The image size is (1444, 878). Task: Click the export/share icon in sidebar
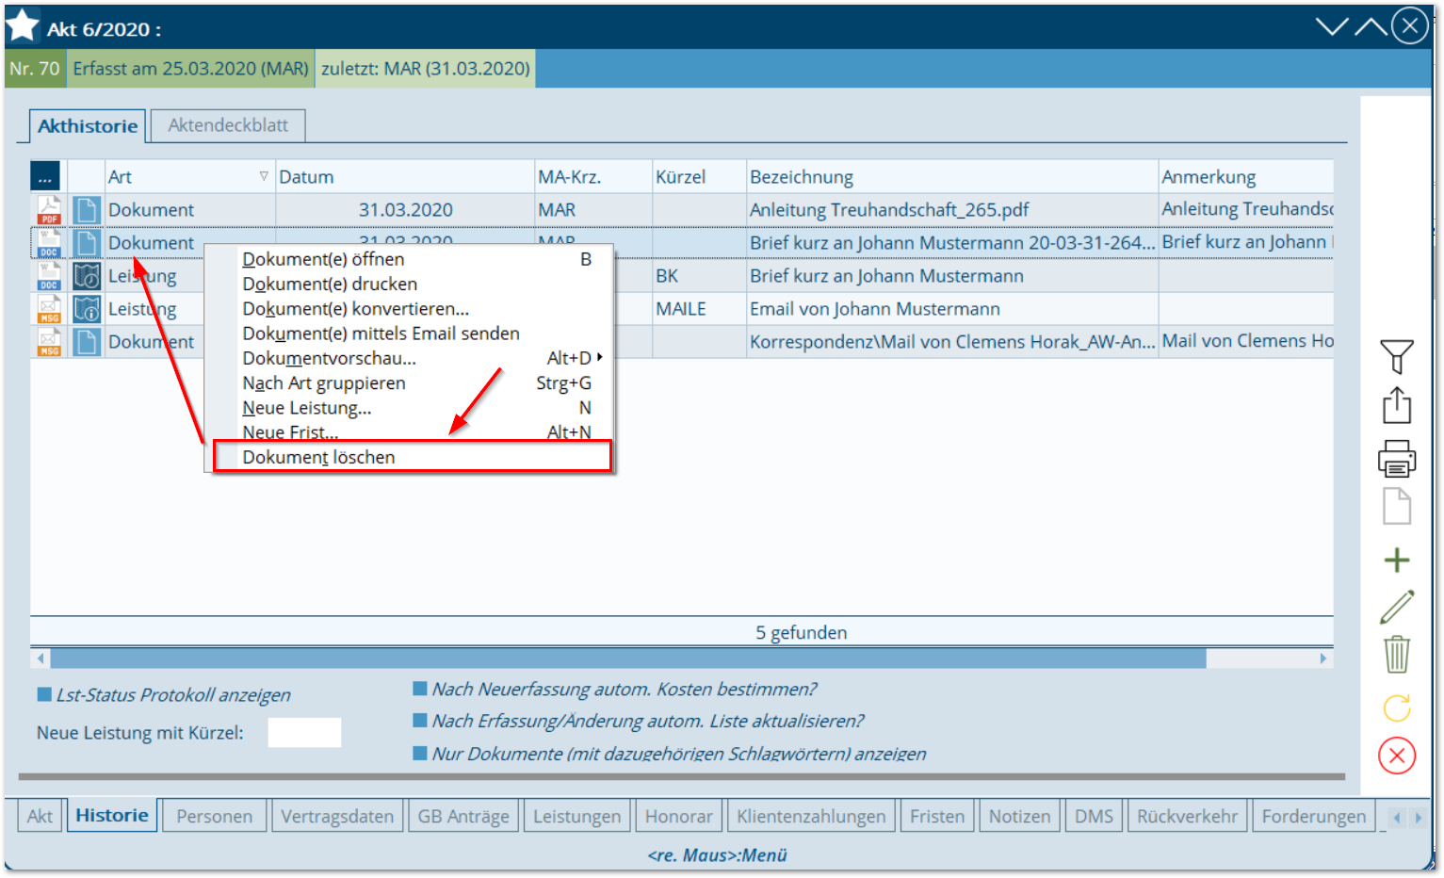pos(1397,406)
